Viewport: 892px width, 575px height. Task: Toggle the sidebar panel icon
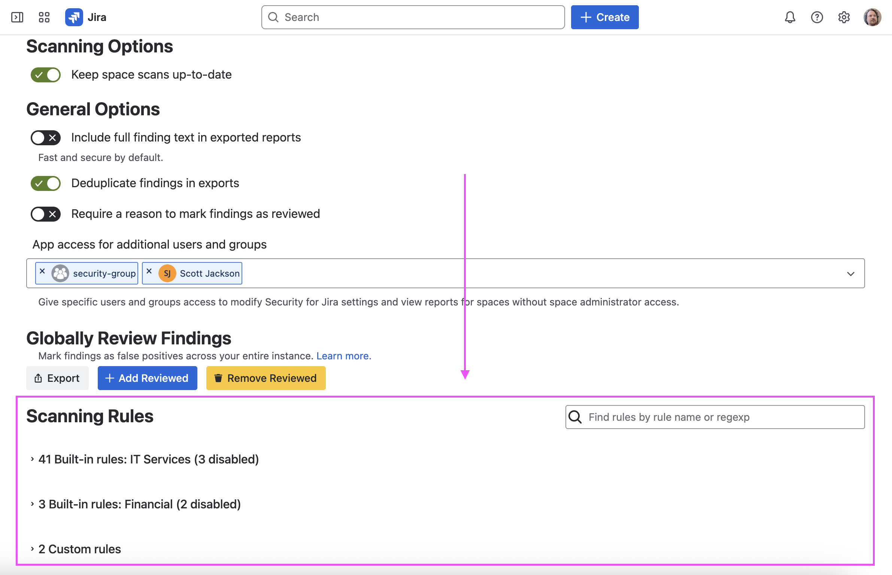pos(17,17)
